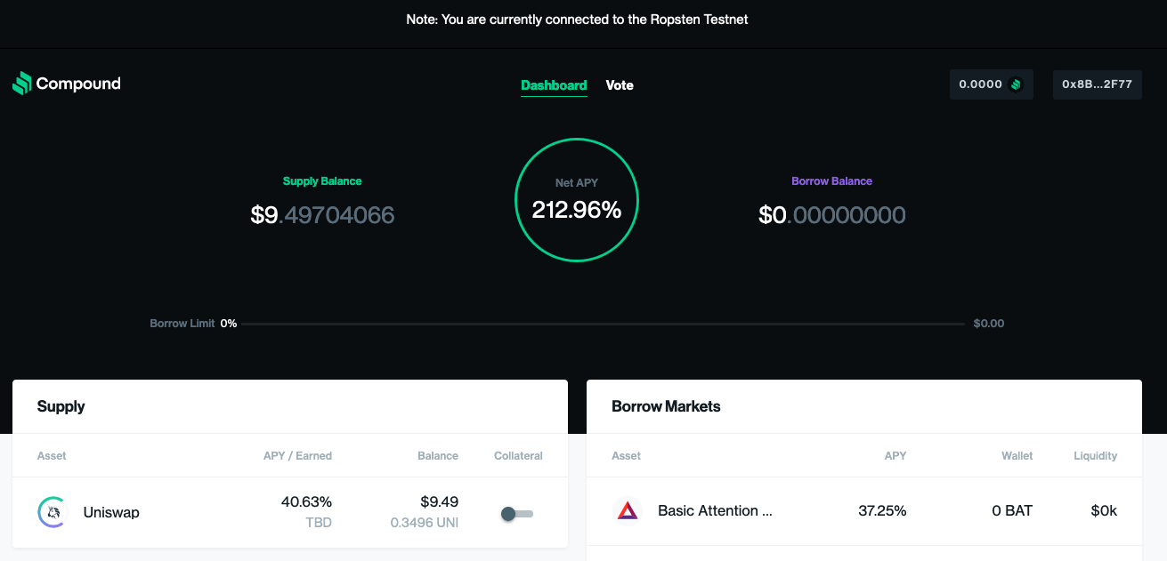Screen dimensions: 1167x561
Task: Click the Supply Balance label
Action: [322, 180]
